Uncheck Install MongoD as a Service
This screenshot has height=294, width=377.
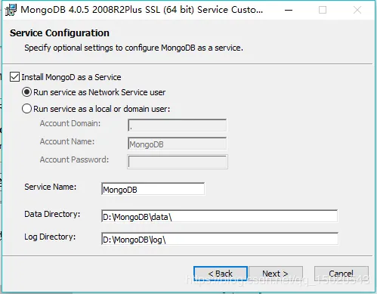pos(14,77)
